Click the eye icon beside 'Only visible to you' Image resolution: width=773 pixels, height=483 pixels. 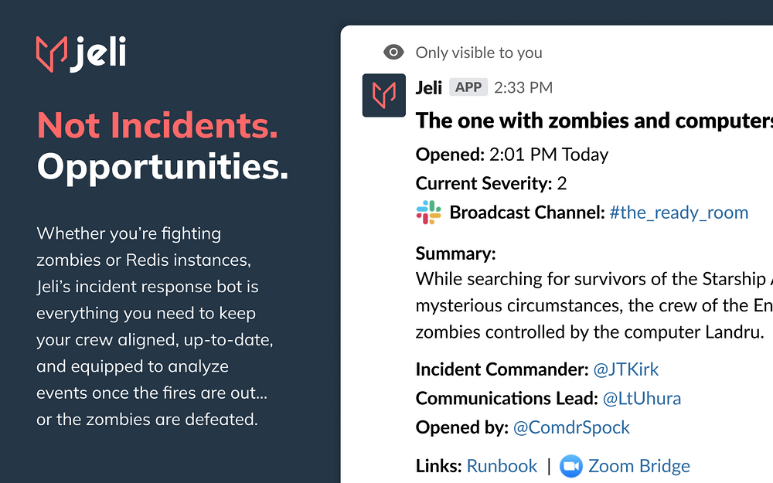tap(393, 52)
